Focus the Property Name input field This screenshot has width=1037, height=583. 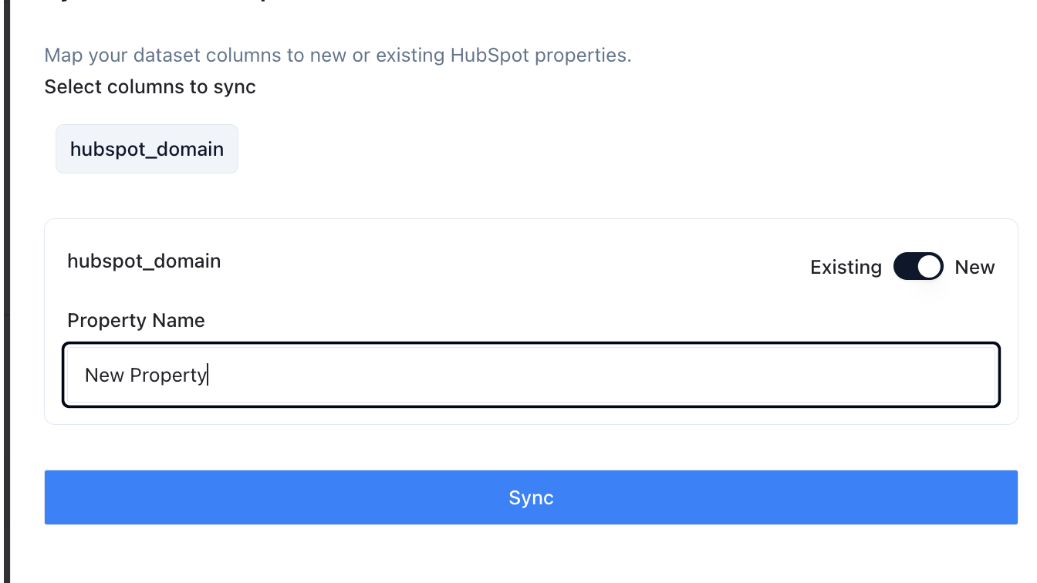click(x=531, y=375)
